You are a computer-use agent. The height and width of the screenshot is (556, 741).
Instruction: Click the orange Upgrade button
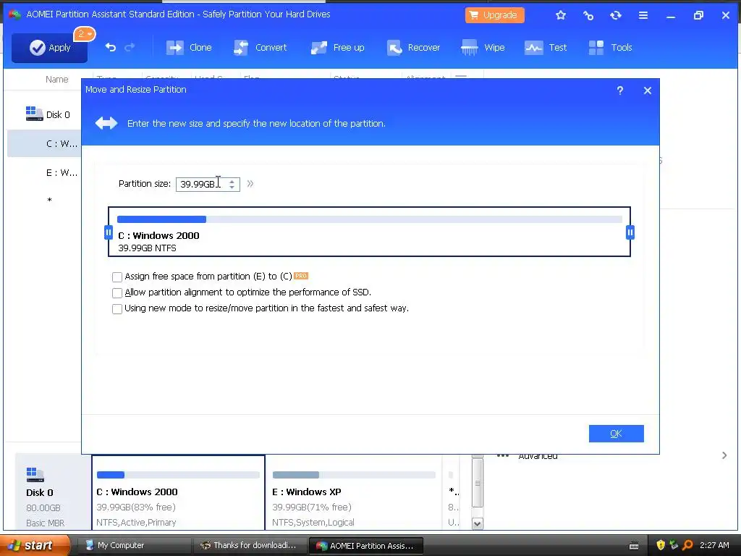coord(494,15)
